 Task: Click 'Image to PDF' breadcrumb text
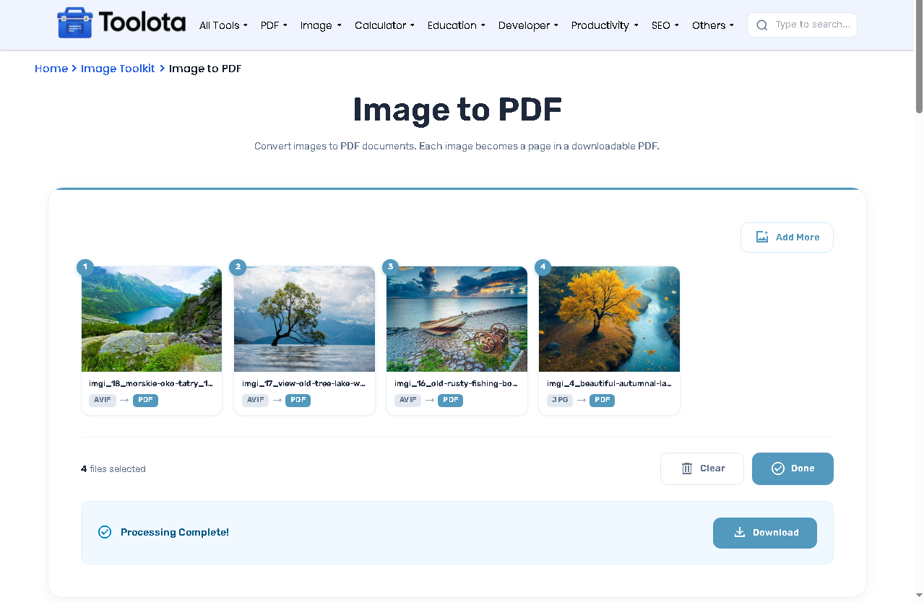[x=205, y=69]
